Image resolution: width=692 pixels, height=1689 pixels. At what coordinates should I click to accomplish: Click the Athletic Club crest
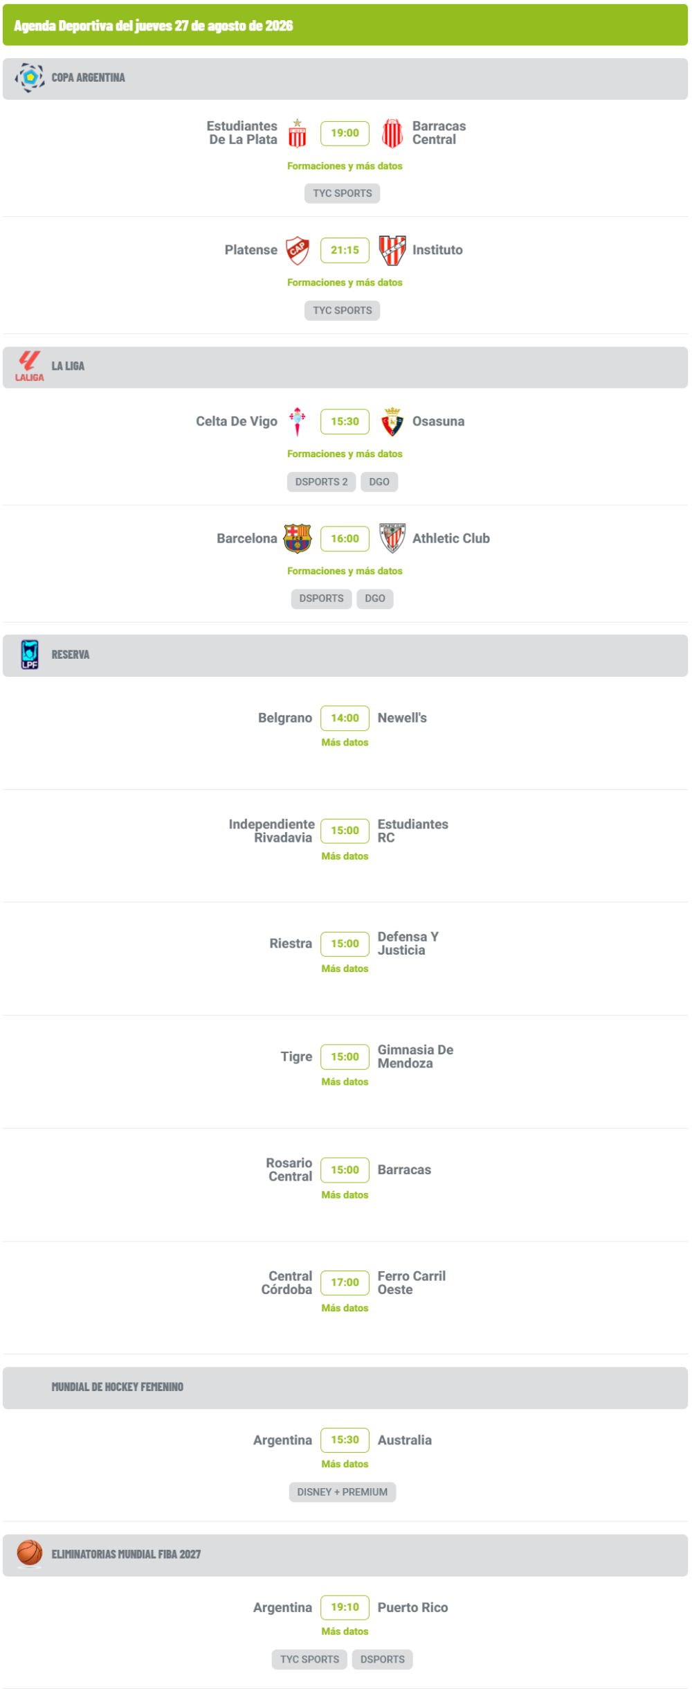coord(392,538)
